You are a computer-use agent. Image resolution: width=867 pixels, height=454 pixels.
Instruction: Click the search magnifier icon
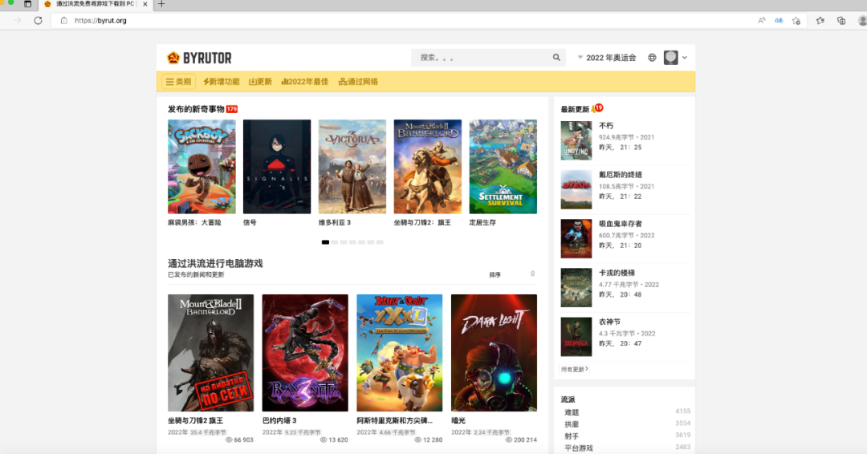click(x=556, y=58)
